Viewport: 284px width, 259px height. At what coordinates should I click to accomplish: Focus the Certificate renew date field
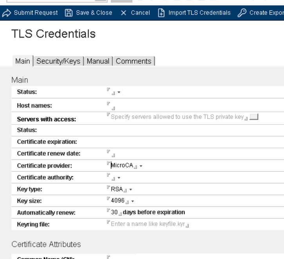click(x=111, y=153)
